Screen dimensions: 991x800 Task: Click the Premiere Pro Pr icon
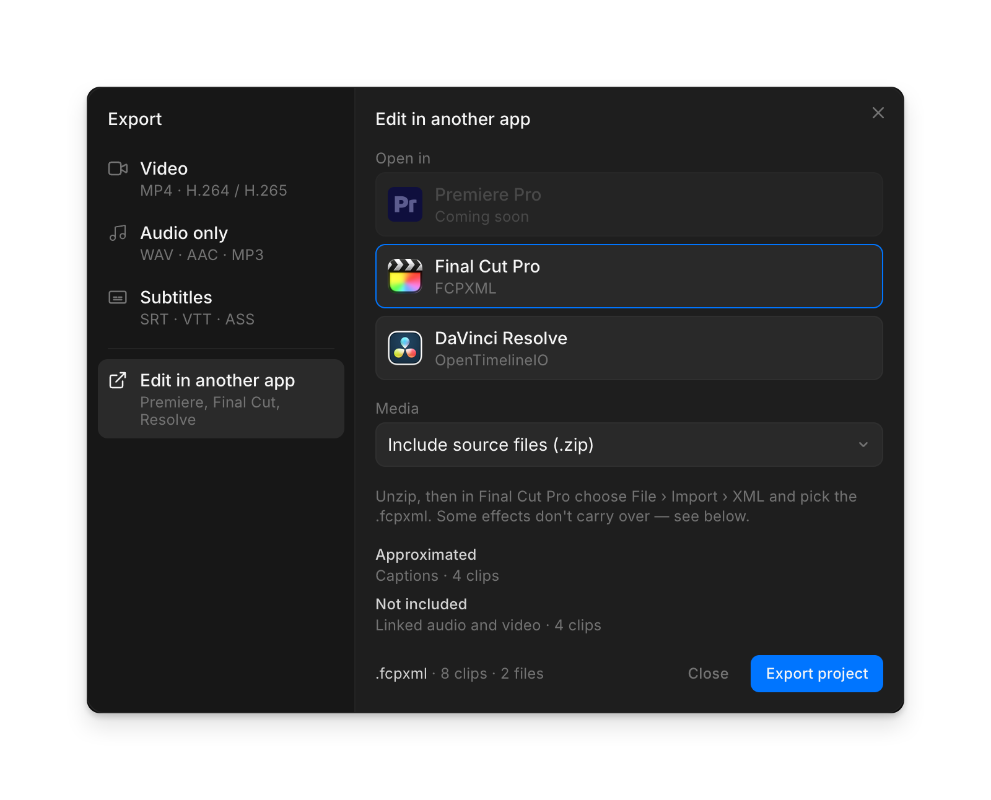coord(405,204)
